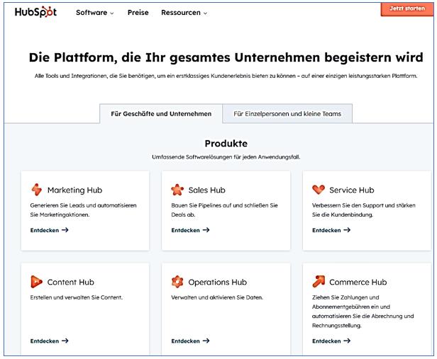Click the Commerce Hub arrow icon

coord(319,282)
